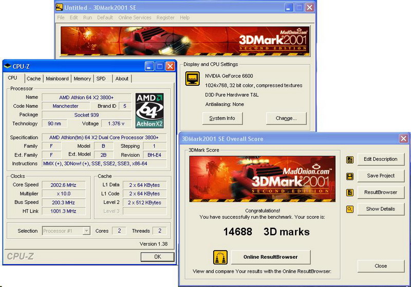Click the NVIDIA GeForce 6600 text
The width and height of the screenshot is (411, 287).
click(229, 76)
